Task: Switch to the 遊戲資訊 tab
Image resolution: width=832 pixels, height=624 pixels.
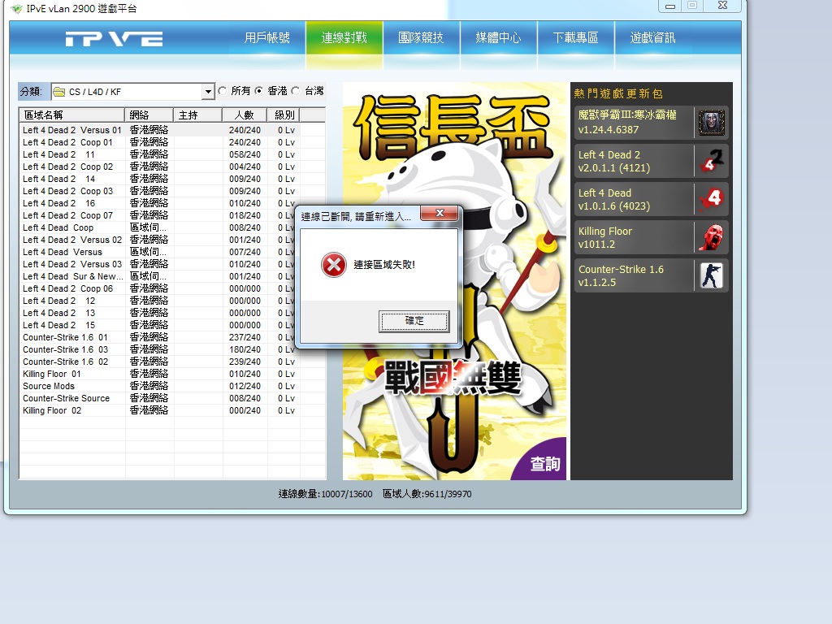Action: (x=652, y=37)
